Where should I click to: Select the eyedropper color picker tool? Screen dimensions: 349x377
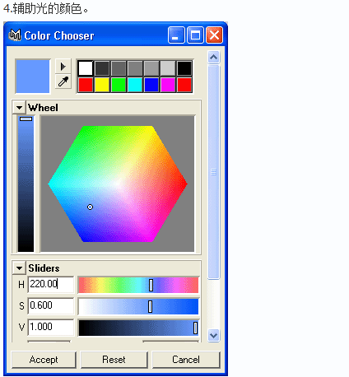pyautogui.click(x=63, y=81)
